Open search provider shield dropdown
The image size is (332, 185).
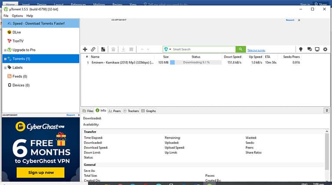168,49
